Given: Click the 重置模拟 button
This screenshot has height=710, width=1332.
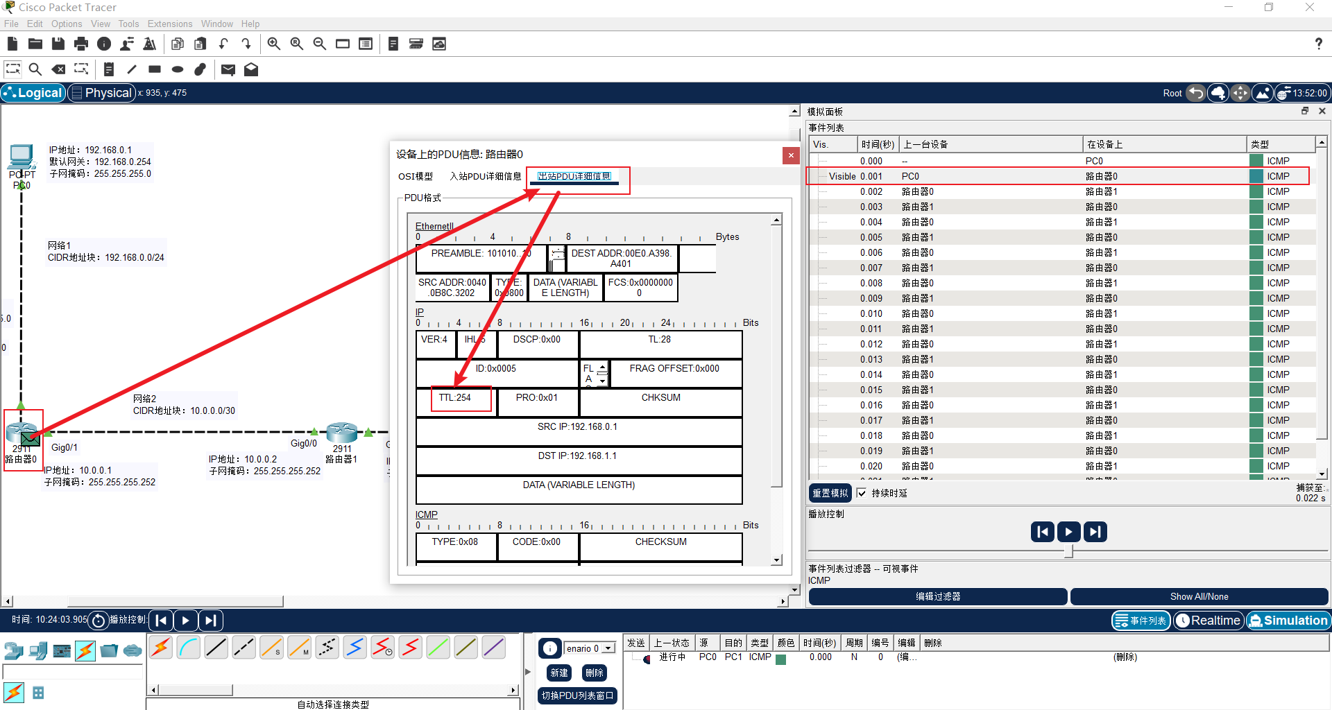Looking at the screenshot, I should click(x=830, y=493).
